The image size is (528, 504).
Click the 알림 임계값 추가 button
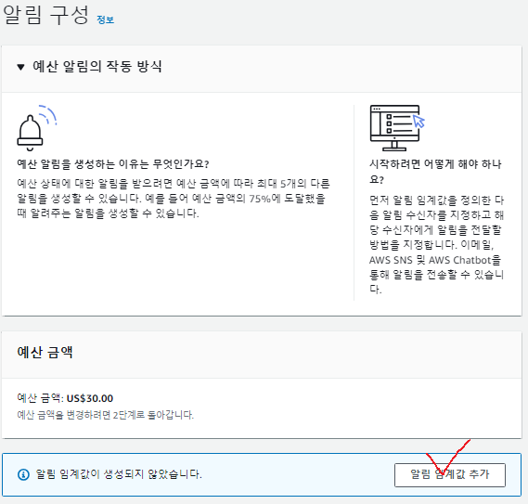coord(449,474)
